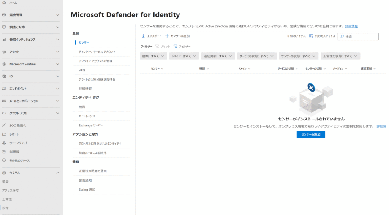Click the クラウド アプリ cloud icon
This screenshot has width=389, height=215.
pos(4,113)
